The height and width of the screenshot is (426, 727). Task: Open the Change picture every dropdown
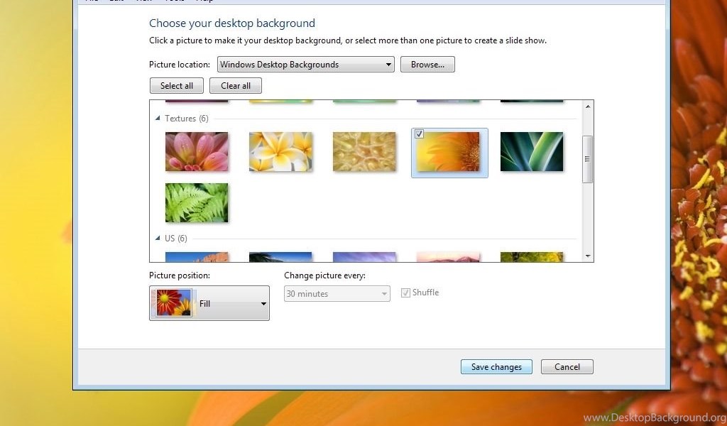click(x=337, y=293)
